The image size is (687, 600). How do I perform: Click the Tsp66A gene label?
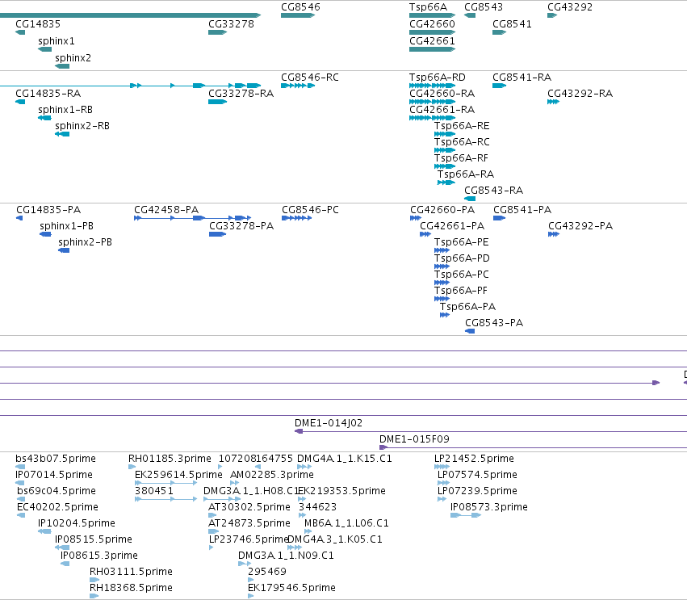tap(428, 7)
